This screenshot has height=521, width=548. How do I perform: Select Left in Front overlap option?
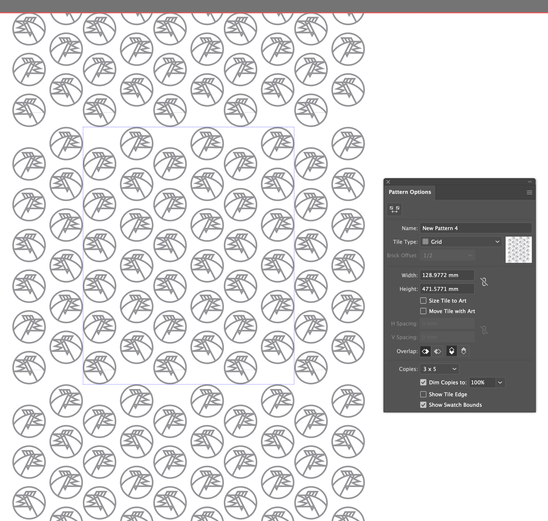425,351
